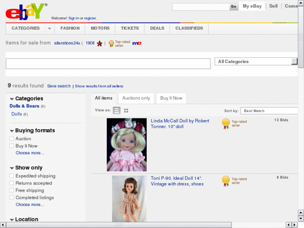Tick the Free shipping checkbox
The image size is (304, 228).
12,190
